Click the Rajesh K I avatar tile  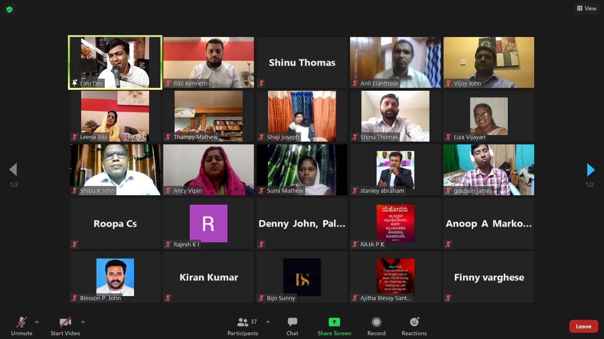[208, 223]
